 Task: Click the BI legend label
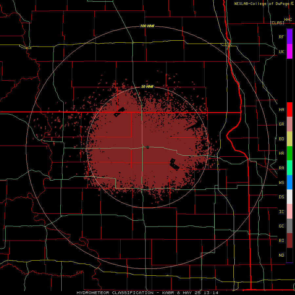281,241
